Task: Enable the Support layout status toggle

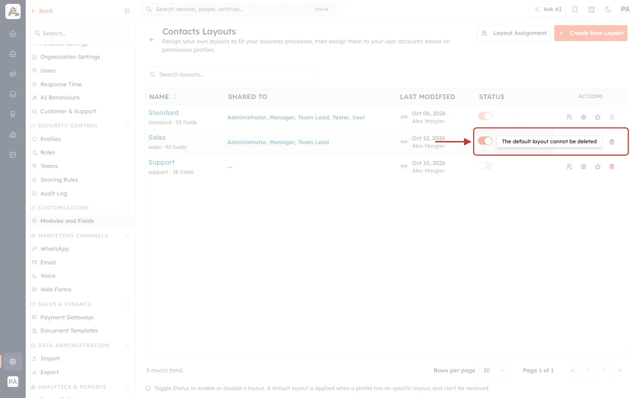Action: click(485, 165)
